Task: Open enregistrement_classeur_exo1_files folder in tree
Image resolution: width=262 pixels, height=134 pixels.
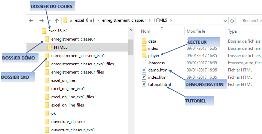Action: pyautogui.click(x=83, y=64)
